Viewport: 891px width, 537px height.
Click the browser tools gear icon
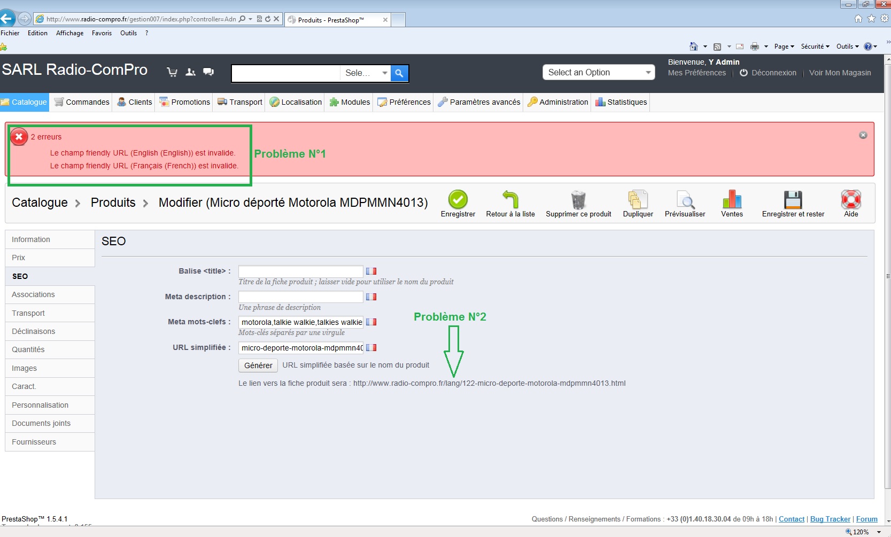(x=885, y=19)
